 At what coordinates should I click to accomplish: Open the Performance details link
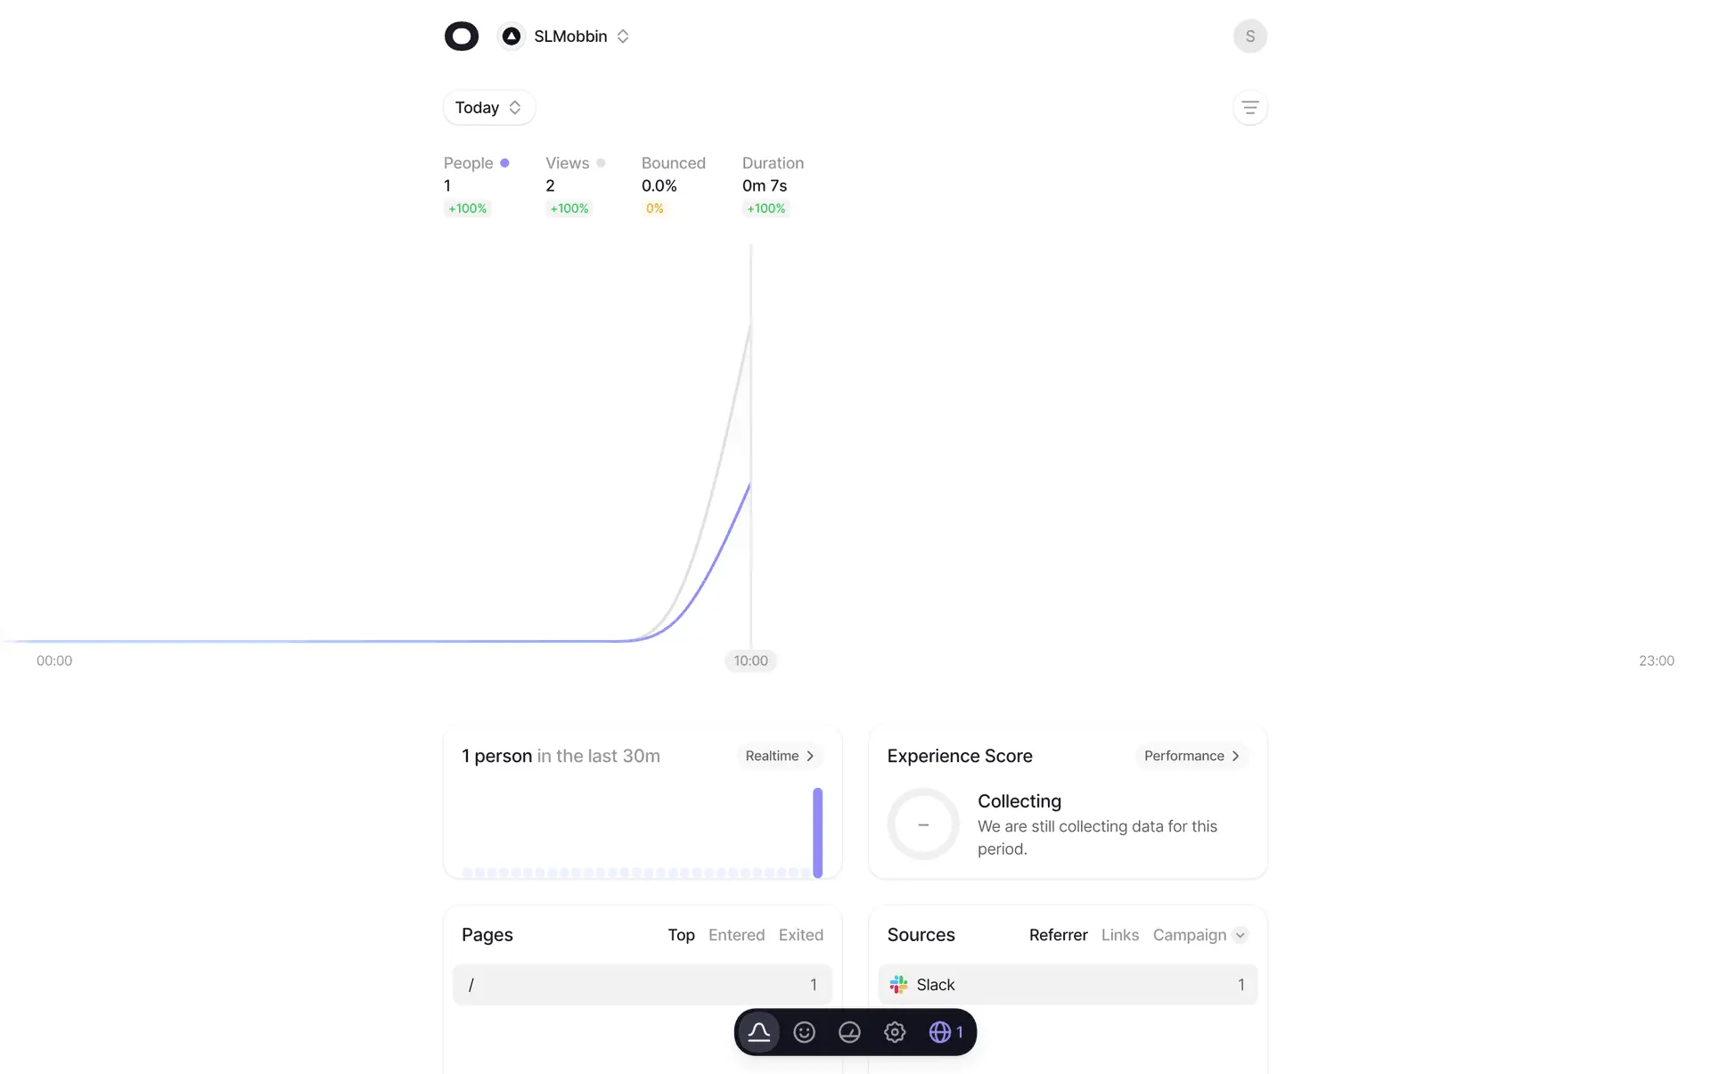tap(1191, 756)
